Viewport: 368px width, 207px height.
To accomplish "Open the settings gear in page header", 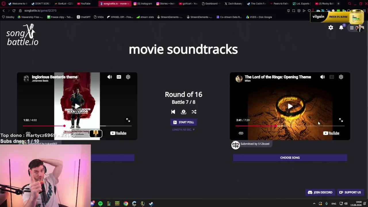I will (331, 28).
